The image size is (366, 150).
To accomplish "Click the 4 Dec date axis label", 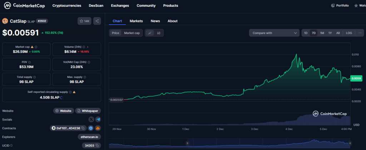I will click(289, 129).
